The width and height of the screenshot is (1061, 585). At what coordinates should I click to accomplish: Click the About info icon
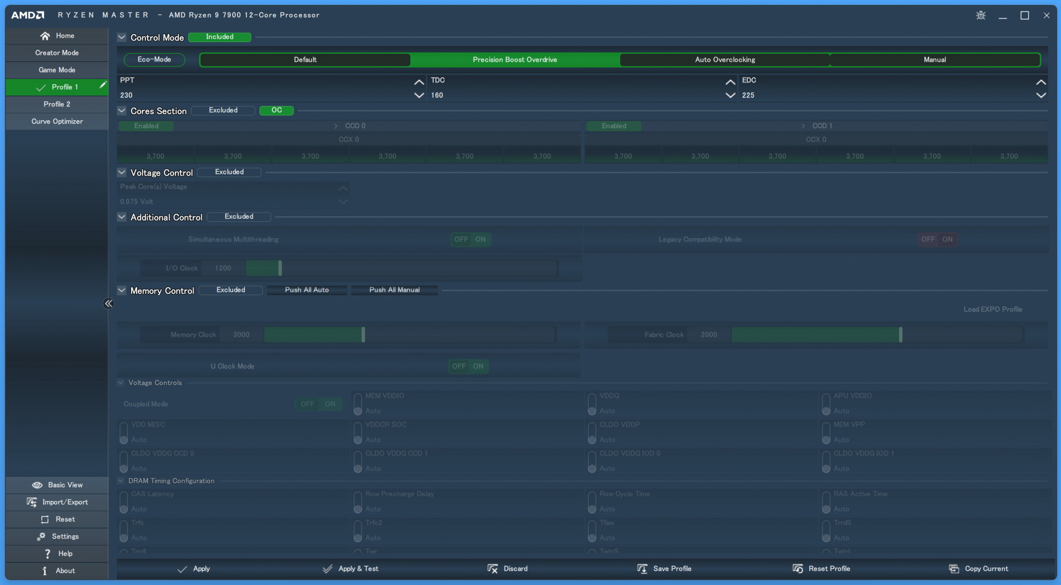coord(45,571)
